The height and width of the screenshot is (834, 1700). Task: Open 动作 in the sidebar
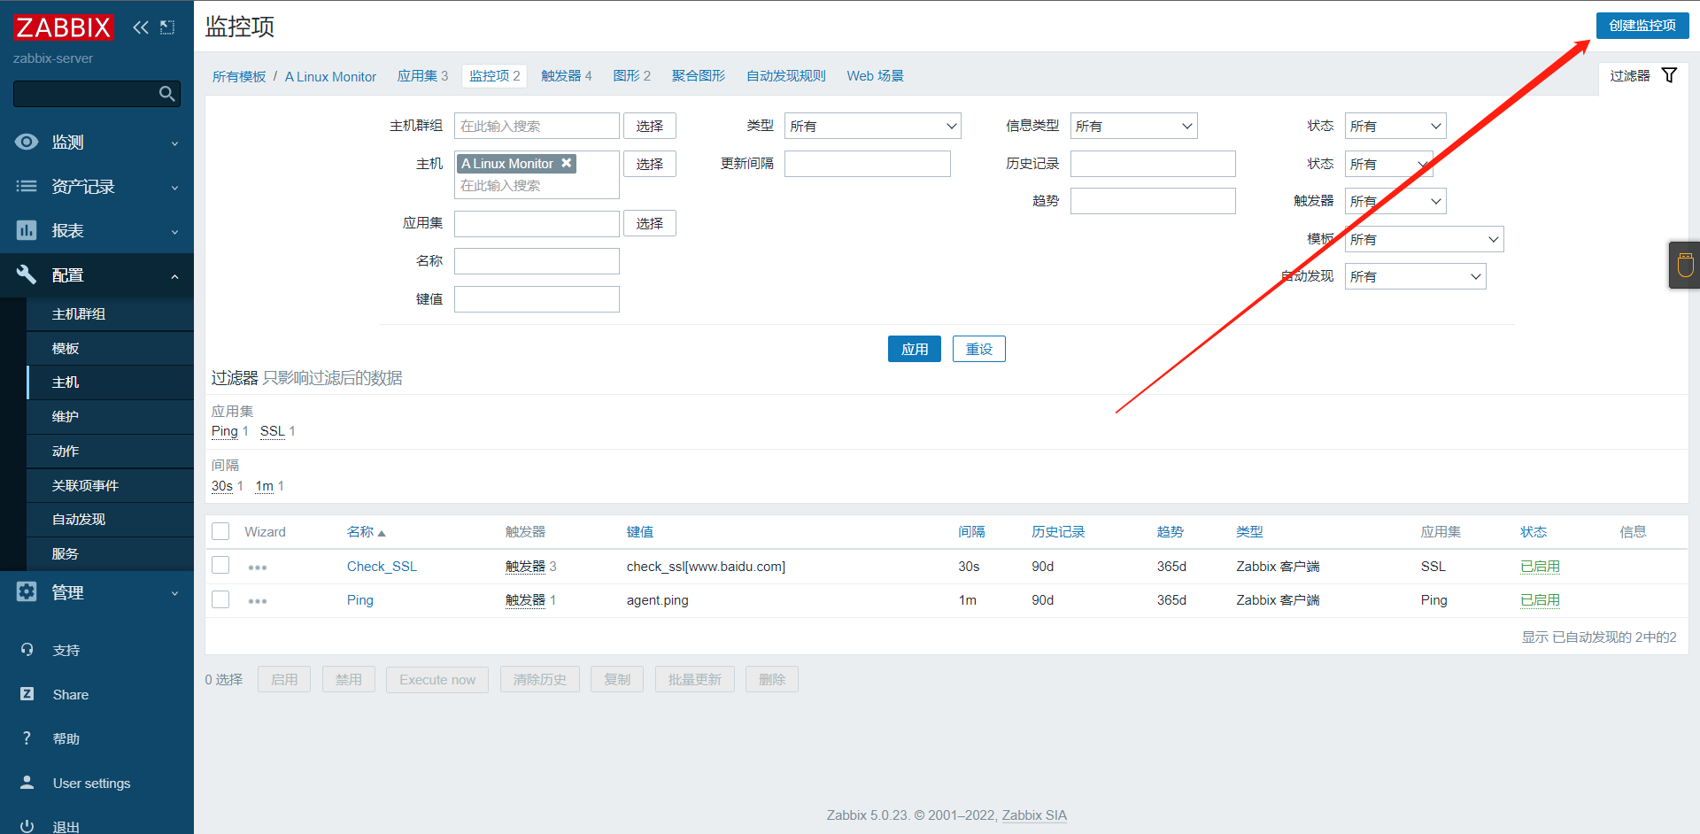click(x=110, y=452)
